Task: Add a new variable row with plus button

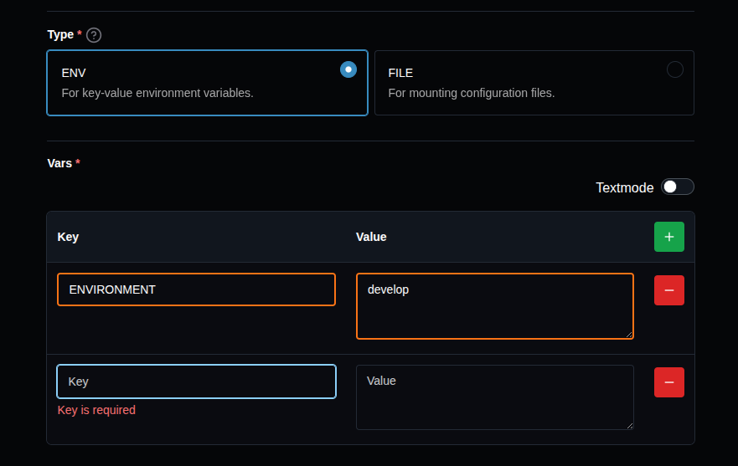Action: click(x=668, y=237)
